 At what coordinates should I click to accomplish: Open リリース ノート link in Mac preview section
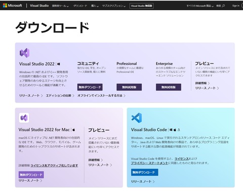[x=100, y=165]
